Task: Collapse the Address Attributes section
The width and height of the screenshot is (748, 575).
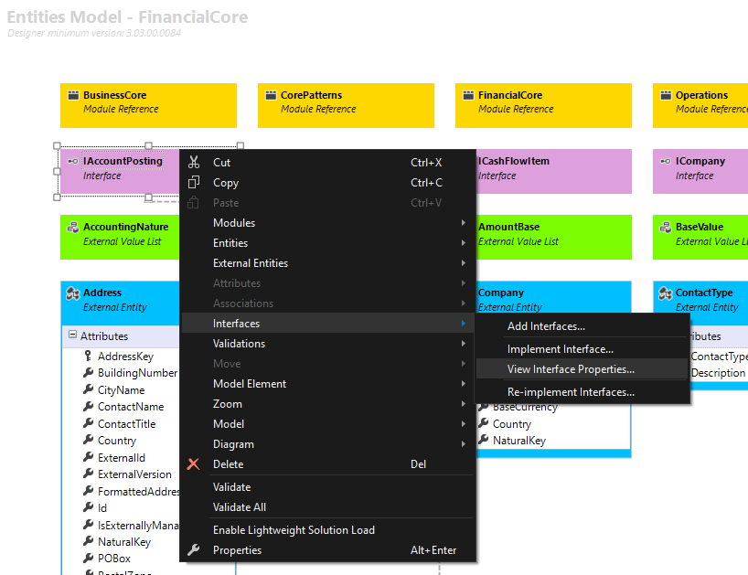Action: click(72, 335)
